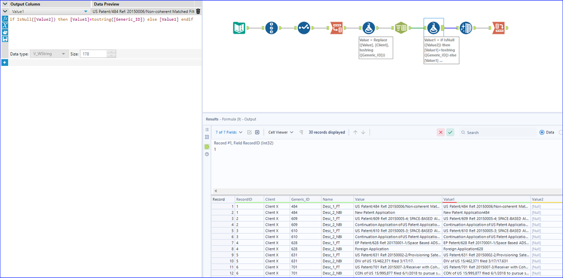Image resolution: width=563 pixels, height=278 pixels.
Task: Apply data changes with green check button
Action: tap(450, 132)
